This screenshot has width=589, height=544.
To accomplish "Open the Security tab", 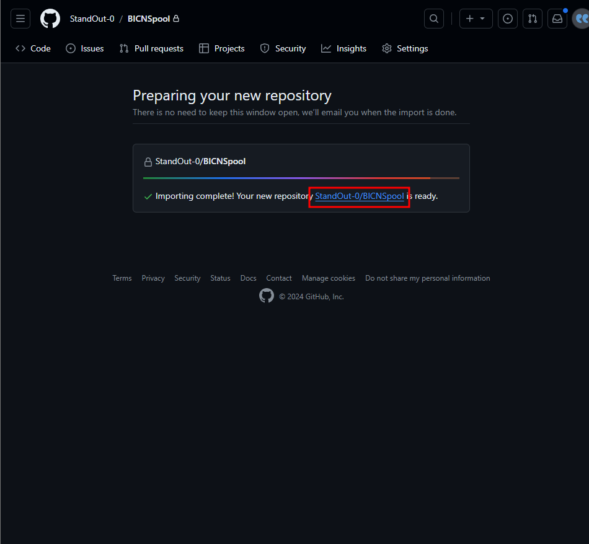I will 283,48.
